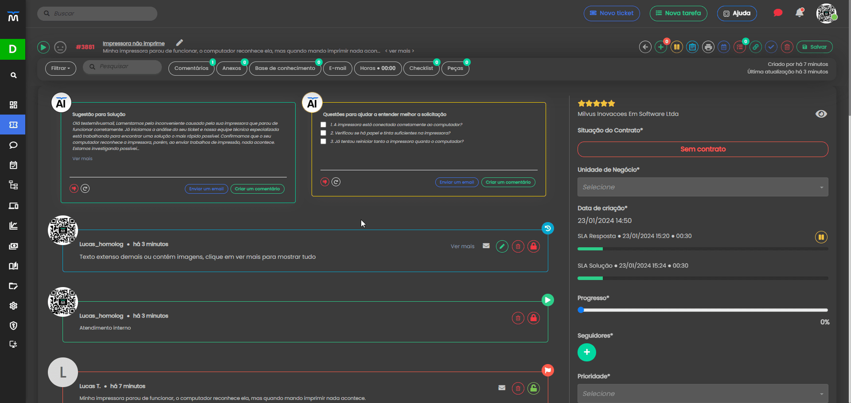
Task: Pause the ticket from the yellow toolbar icon
Action: click(677, 47)
